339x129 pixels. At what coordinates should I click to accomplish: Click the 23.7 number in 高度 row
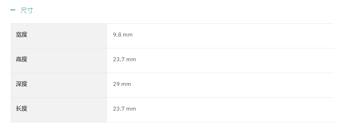pyautogui.click(x=119, y=59)
